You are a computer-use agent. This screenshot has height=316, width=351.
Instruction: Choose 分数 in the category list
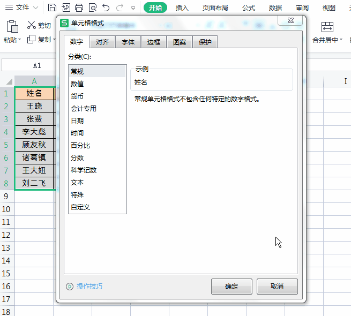[97, 158]
